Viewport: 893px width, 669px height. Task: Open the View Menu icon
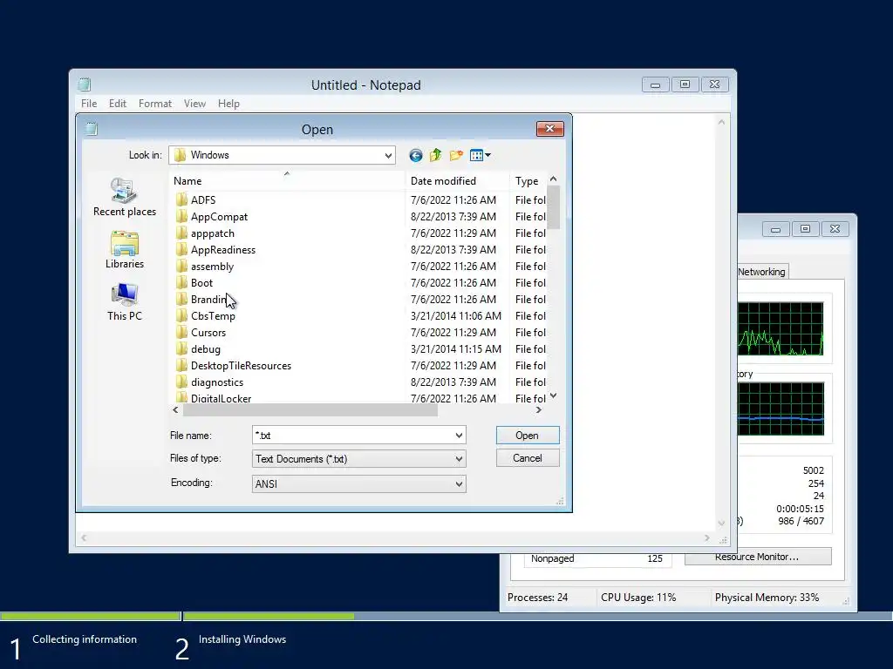(x=477, y=155)
